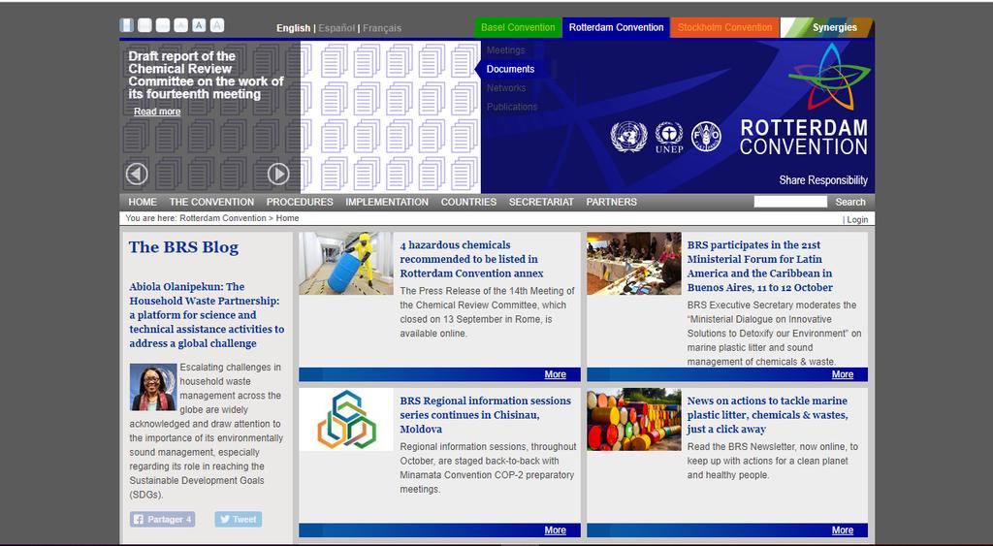Screen dimensions: 993x546
Task: Switch language to Español
Action: [x=336, y=28]
